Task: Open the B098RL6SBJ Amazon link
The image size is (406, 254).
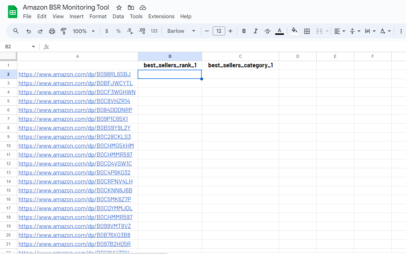Action: (74, 74)
